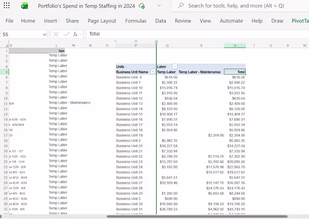The width and height of the screenshot is (309, 219).
Task: Select the Business Unit 31 row label
Action: 129,209
